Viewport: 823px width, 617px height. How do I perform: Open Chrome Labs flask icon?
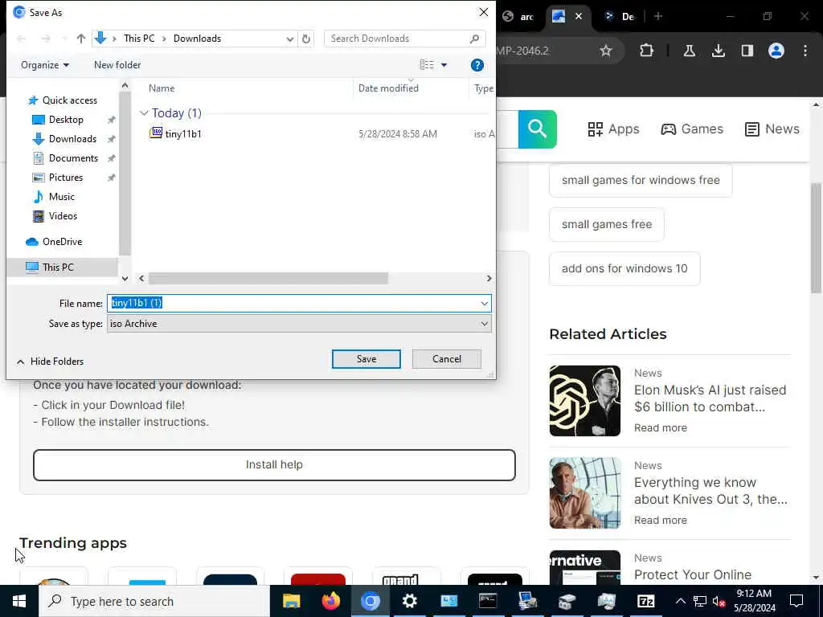689,51
